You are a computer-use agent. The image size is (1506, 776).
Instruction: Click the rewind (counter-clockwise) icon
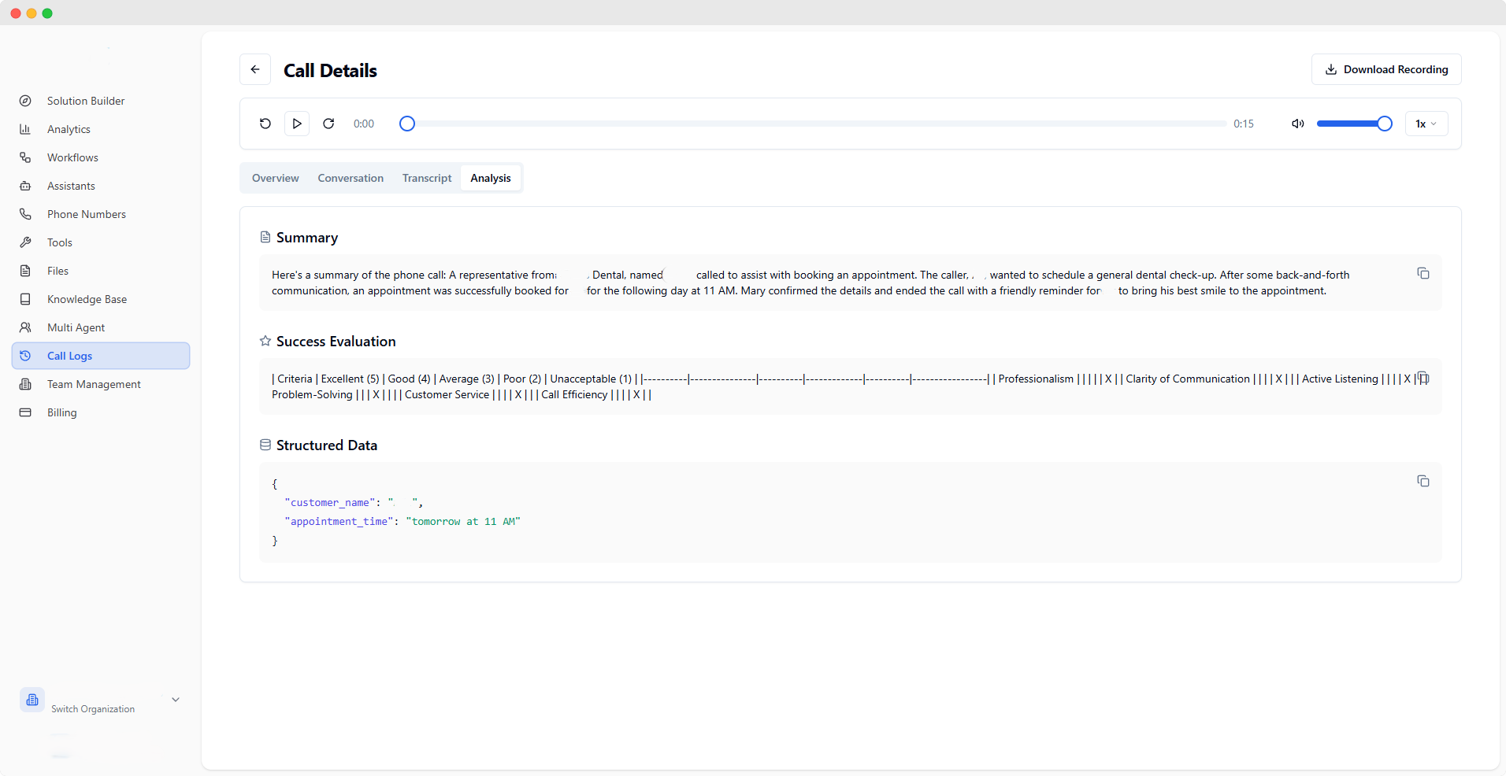(265, 124)
